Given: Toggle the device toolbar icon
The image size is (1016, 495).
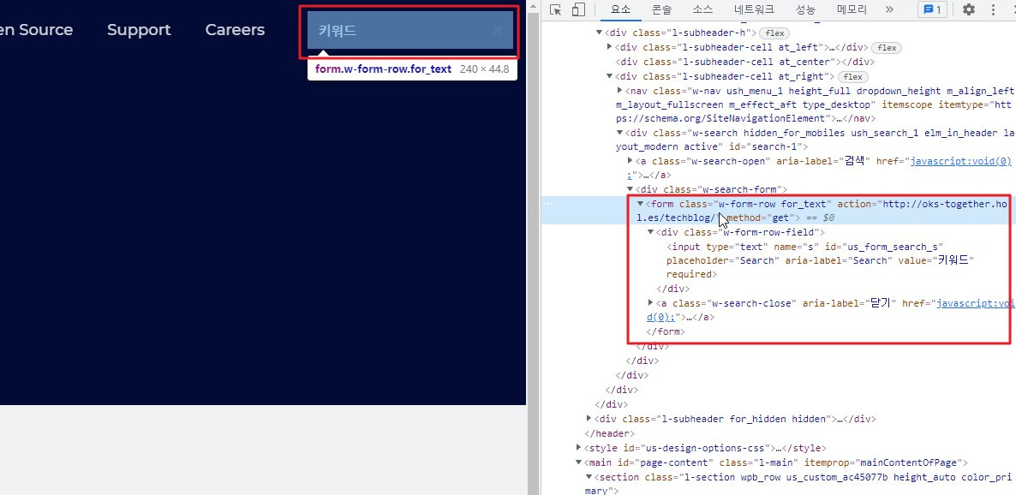Looking at the screenshot, I should pyautogui.click(x=578, y=9).
